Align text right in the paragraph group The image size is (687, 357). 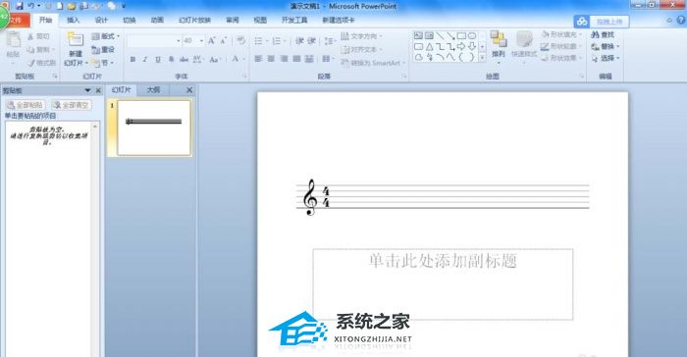284,59
